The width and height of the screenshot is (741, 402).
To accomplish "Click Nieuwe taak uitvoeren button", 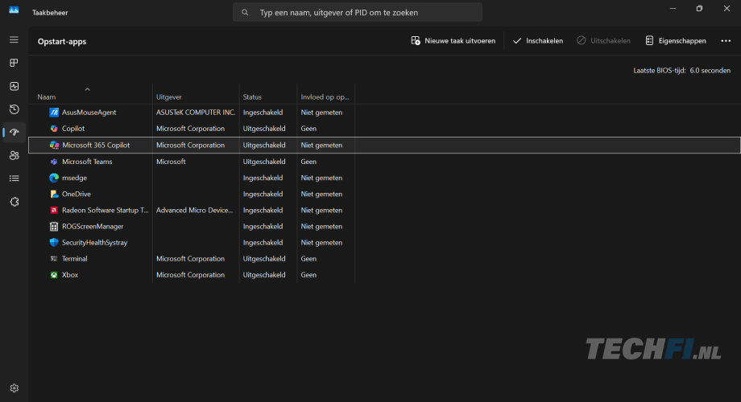I will [453, 41].
